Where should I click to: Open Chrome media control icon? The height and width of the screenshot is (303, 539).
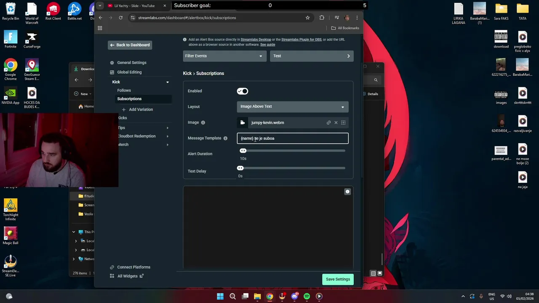click(x=336, y=18)
